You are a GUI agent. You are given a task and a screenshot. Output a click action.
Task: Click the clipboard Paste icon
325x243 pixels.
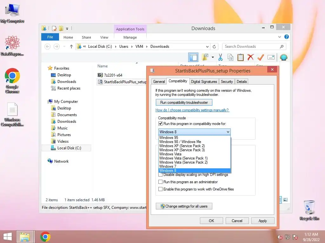(241, 57)
